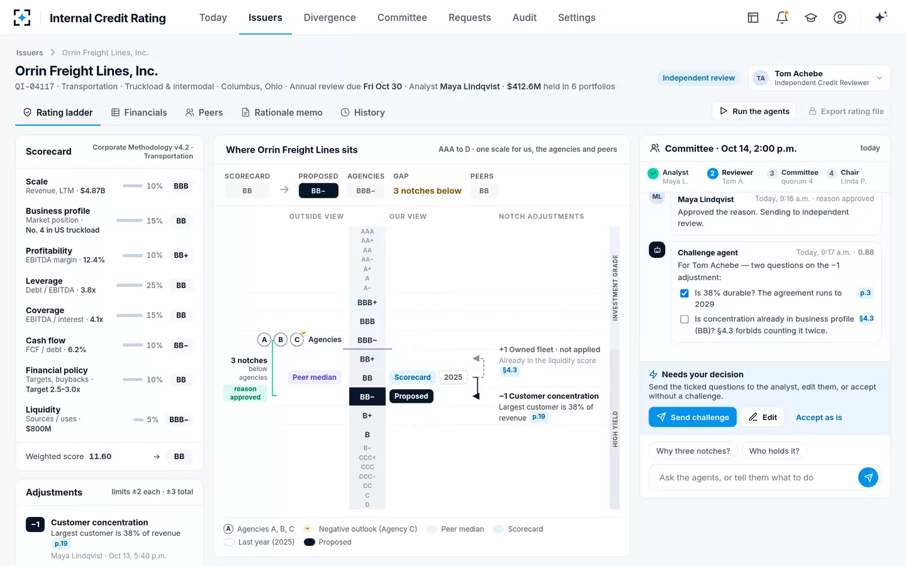
Task: Open the notifications bell icon
Action: 782,18
